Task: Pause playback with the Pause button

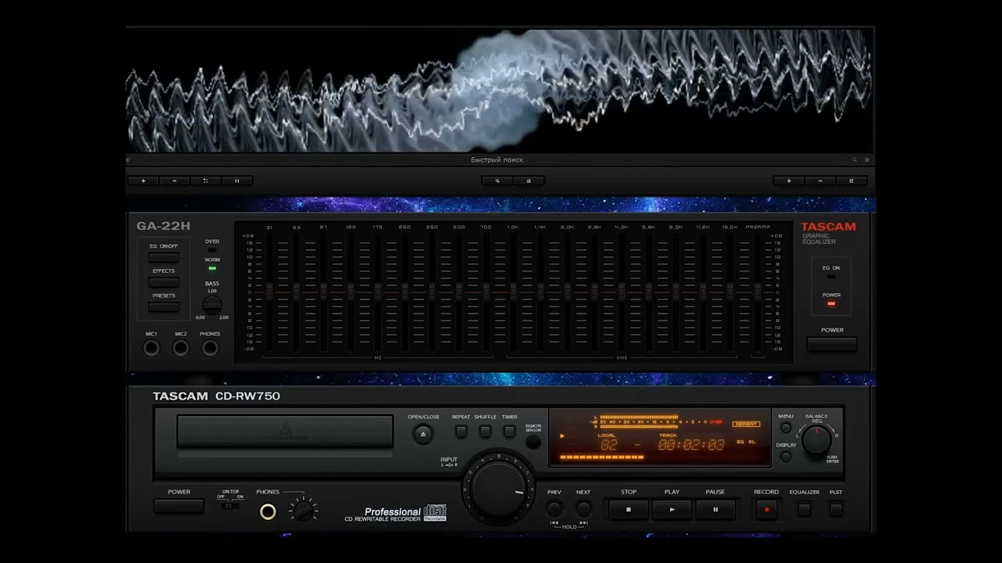Action: click(x=715, y=509)
